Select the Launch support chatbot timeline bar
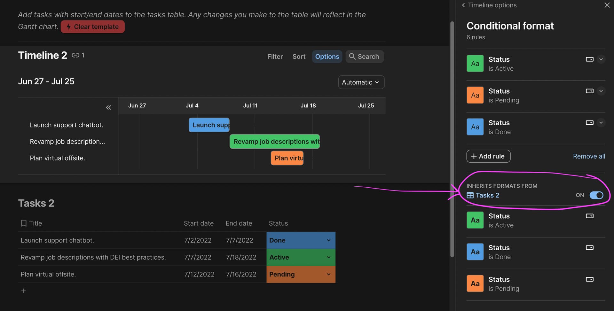Screen dimensions: 614x311 (209, 125)
